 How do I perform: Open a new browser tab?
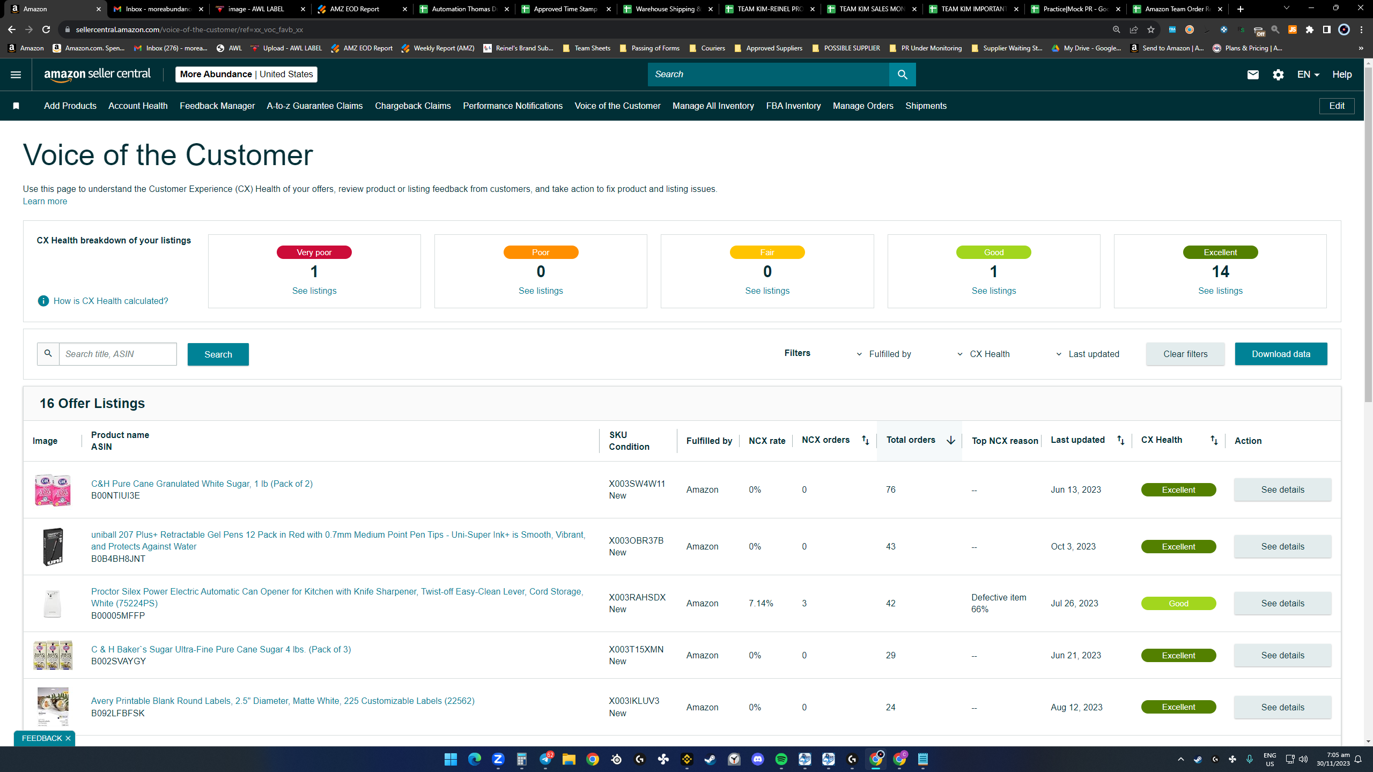click(1241, 9)
